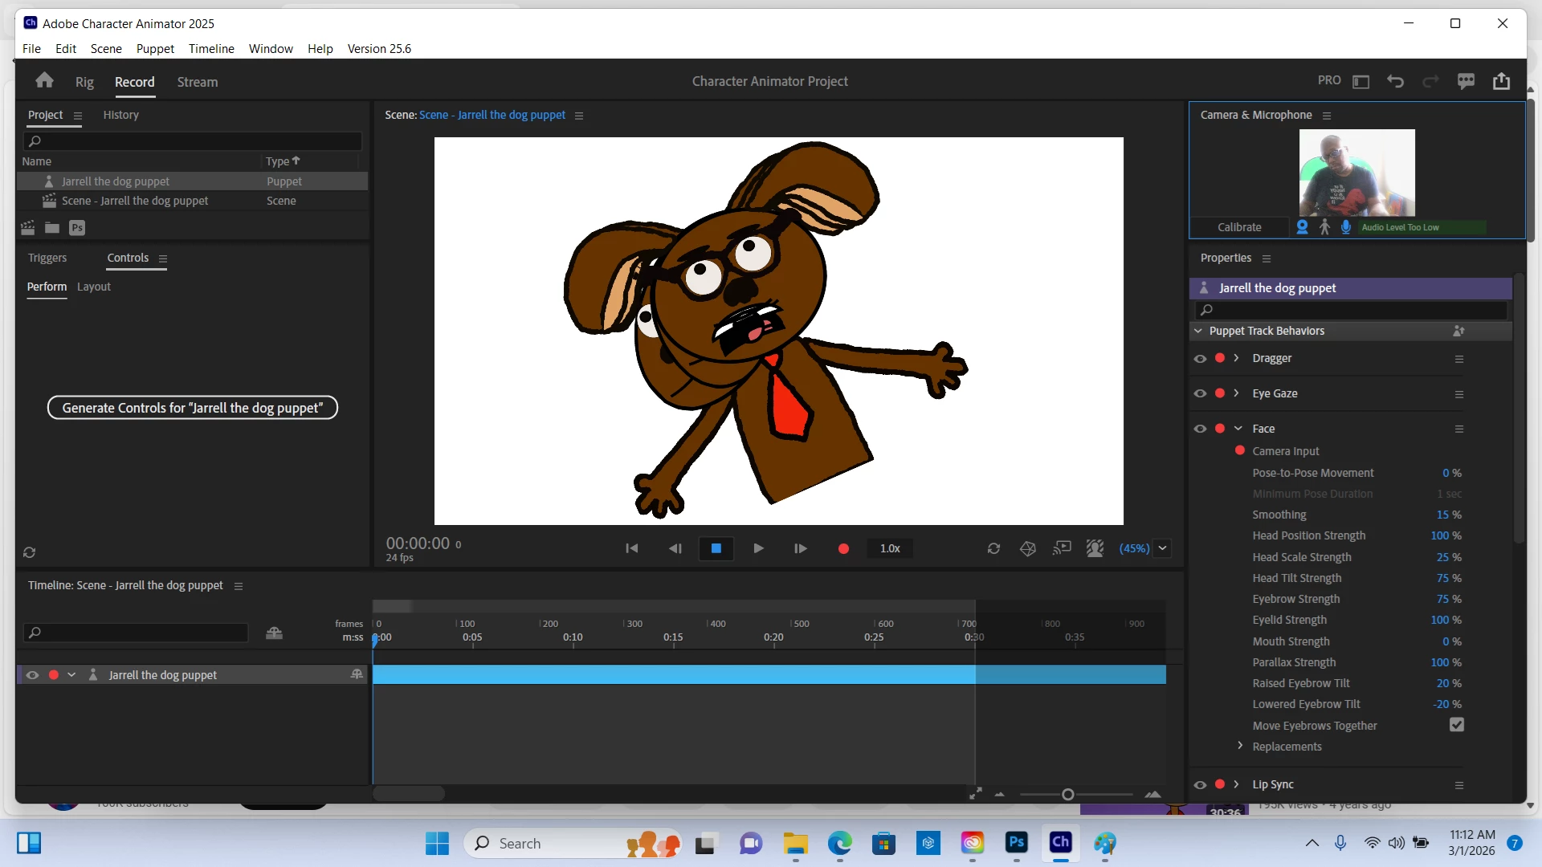
Task: Toggle visibility of Jarrell timeline track
Action: [x=32, y=675]
